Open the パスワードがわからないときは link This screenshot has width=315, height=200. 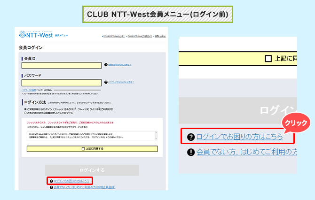121,82
